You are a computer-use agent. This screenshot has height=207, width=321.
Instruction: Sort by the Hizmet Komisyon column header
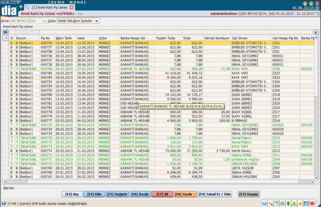tap(217, 38)
